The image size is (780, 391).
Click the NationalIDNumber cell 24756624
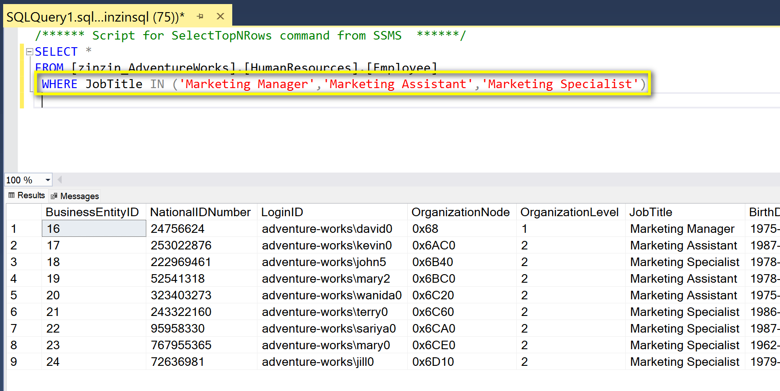coord(201,229)
